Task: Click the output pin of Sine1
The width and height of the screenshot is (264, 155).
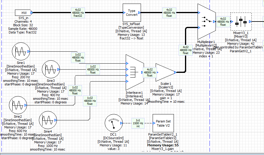Action: tap(29, 52)
